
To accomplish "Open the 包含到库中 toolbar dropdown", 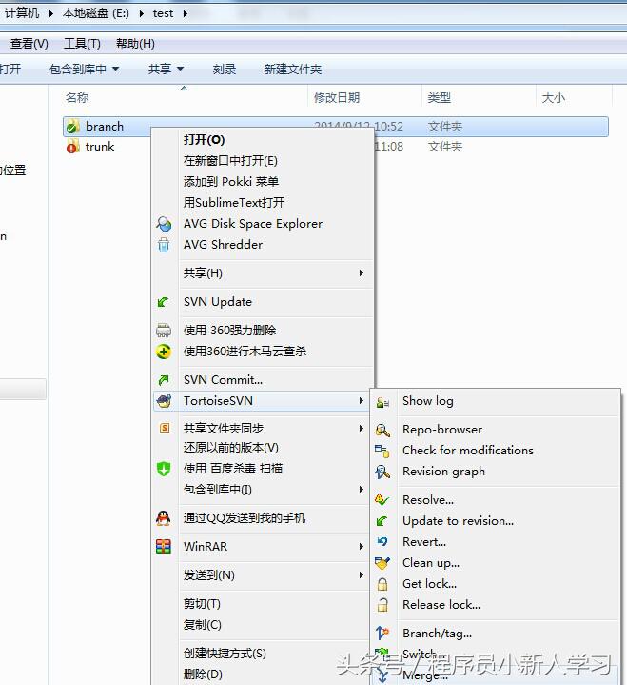I will (x=116, y=69).
